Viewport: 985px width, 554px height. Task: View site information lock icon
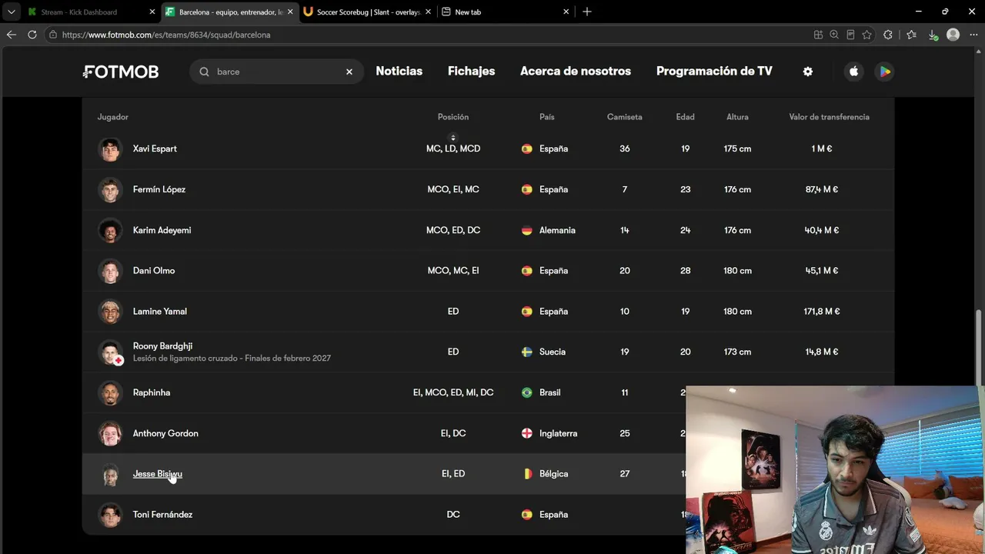52,35
